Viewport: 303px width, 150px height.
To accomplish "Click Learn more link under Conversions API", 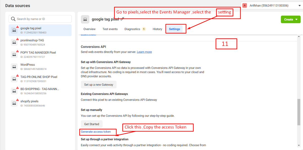I will (x=144, y=52).
